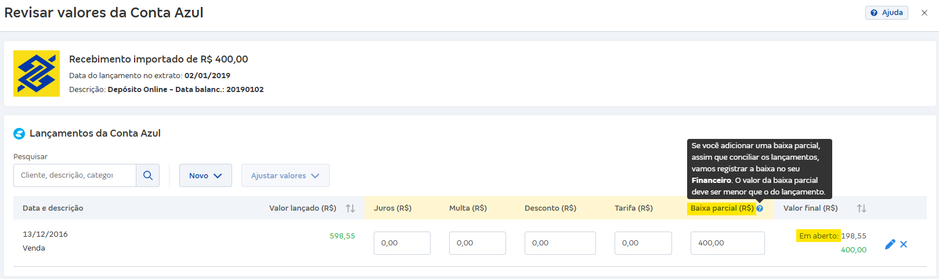The height and width of the screenshot is (279, 939).
Task: Open the Ajuda help button
Action: (886, 13)
